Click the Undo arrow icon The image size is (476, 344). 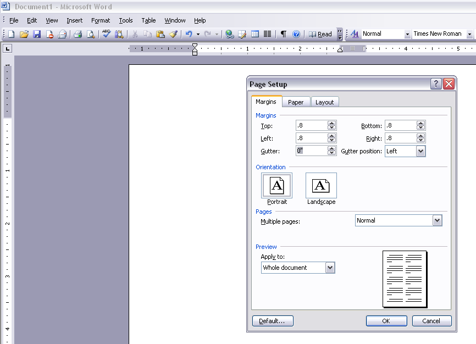(x=189, y=34)
